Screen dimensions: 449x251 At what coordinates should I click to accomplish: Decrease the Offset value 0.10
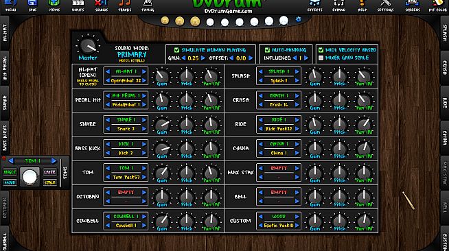pos(231,58)
